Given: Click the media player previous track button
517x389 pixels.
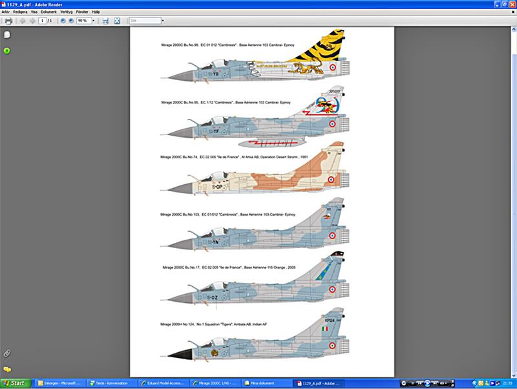Looking at the screenshot, I should 421,383.
